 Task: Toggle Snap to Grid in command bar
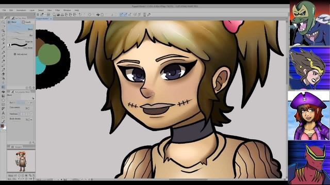(130, 14)
